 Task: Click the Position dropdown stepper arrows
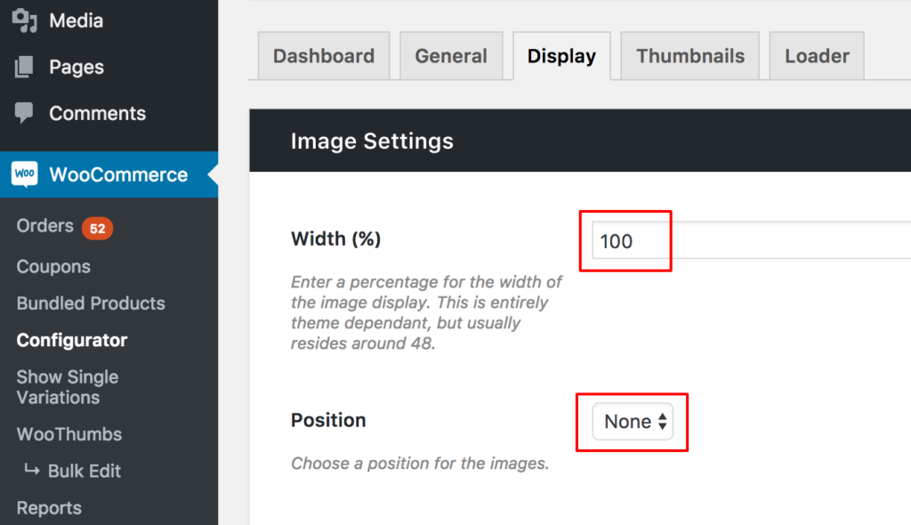(660, 422)
